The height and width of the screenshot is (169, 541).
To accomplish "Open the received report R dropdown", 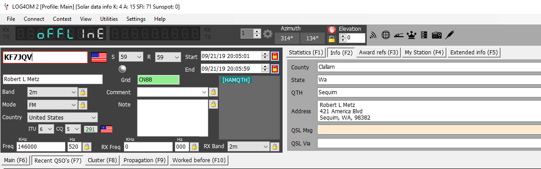I will [x=168, y=57].
